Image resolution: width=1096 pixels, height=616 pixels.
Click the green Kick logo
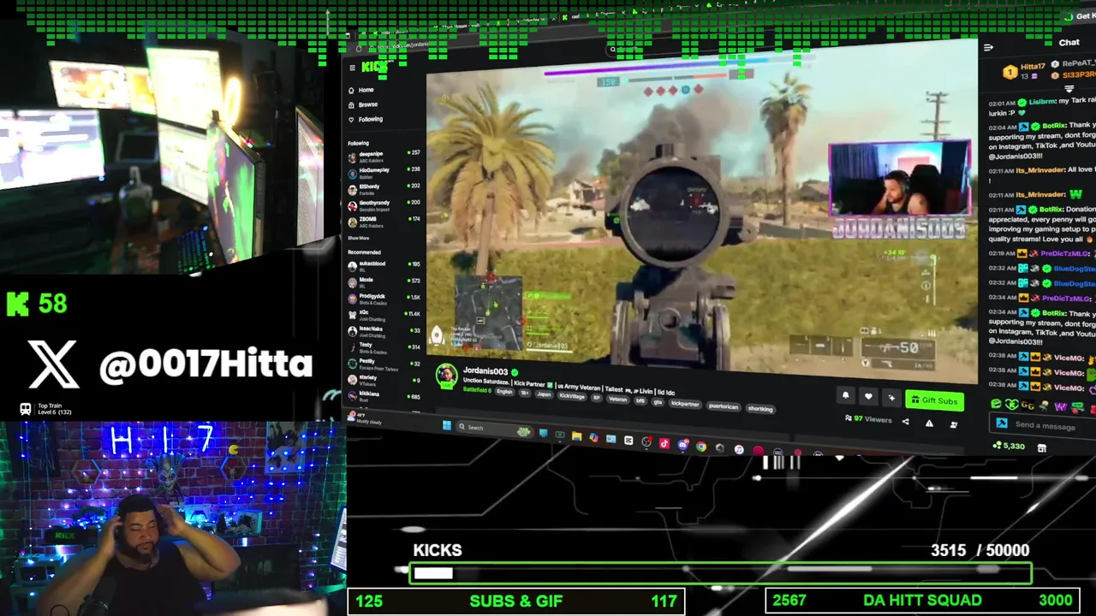[x=374, y=67]
